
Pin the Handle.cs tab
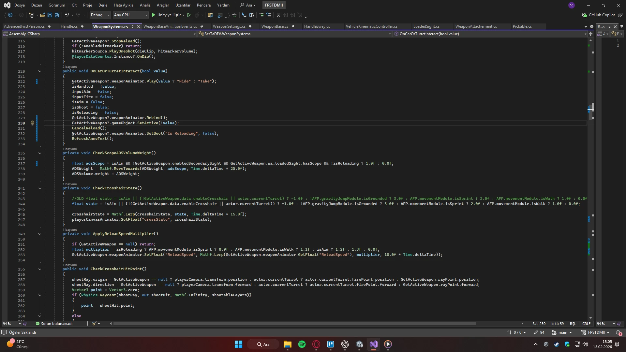coord(82,26)
